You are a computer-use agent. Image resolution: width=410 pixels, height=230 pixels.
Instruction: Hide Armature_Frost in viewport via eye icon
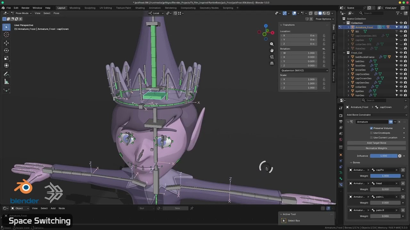[401, 27]
